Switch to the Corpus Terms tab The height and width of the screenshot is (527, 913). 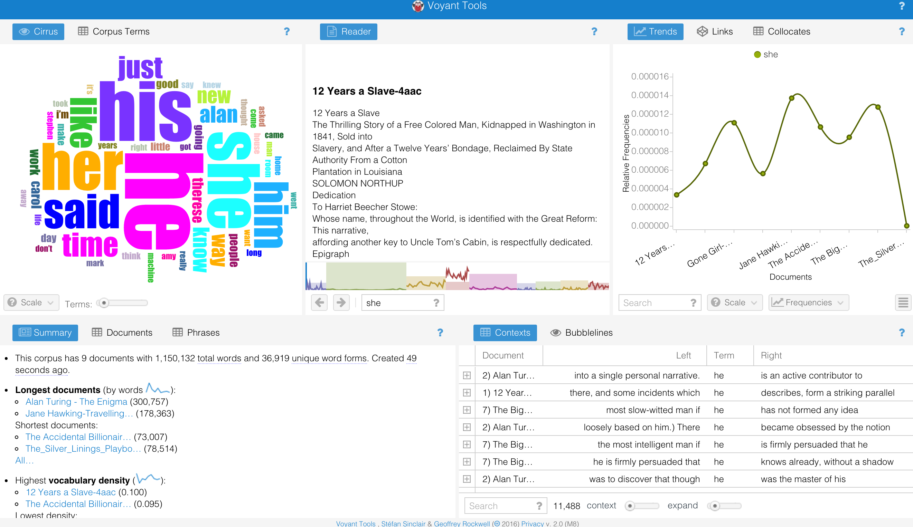(114, 31)
